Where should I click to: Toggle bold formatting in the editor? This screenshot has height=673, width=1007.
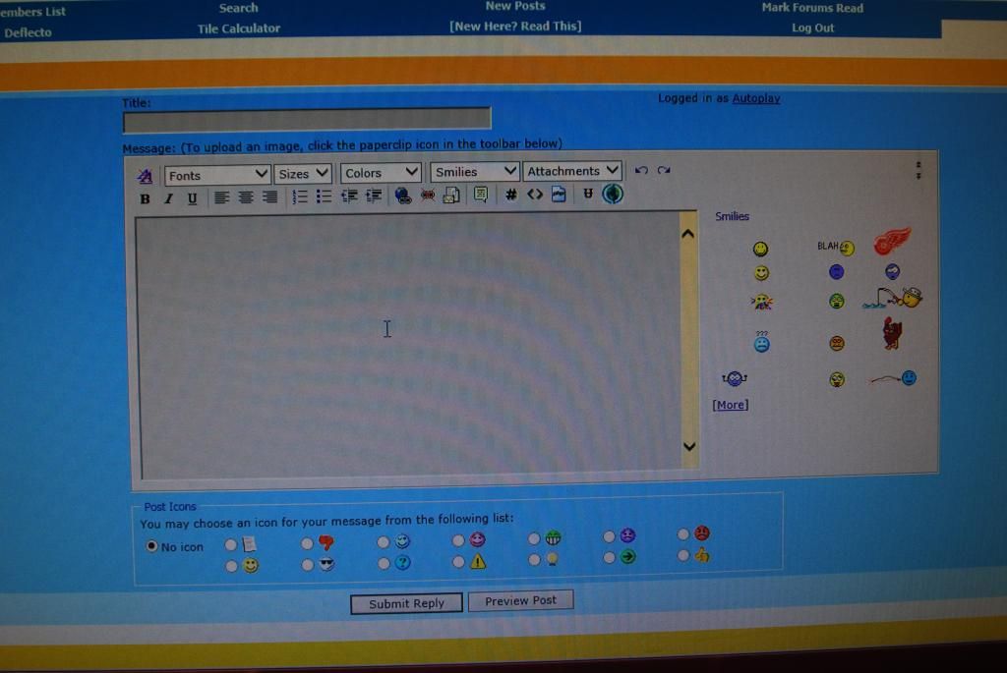click(146, 198)
